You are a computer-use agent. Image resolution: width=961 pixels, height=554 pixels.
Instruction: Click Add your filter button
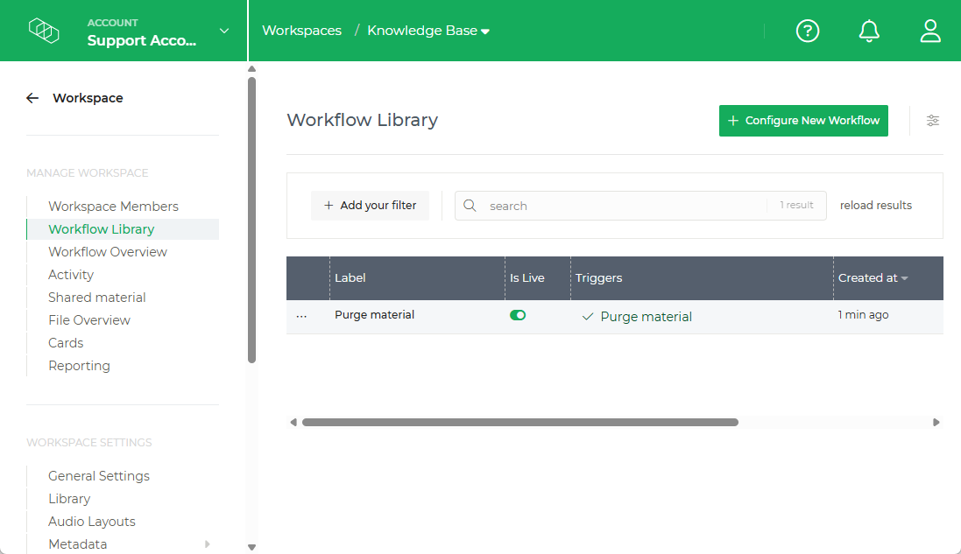[370, 205]
